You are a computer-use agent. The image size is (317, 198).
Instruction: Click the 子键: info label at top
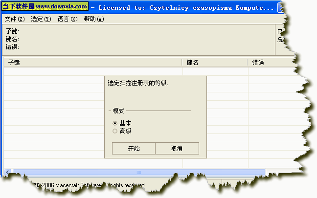[x=12, y=31]
